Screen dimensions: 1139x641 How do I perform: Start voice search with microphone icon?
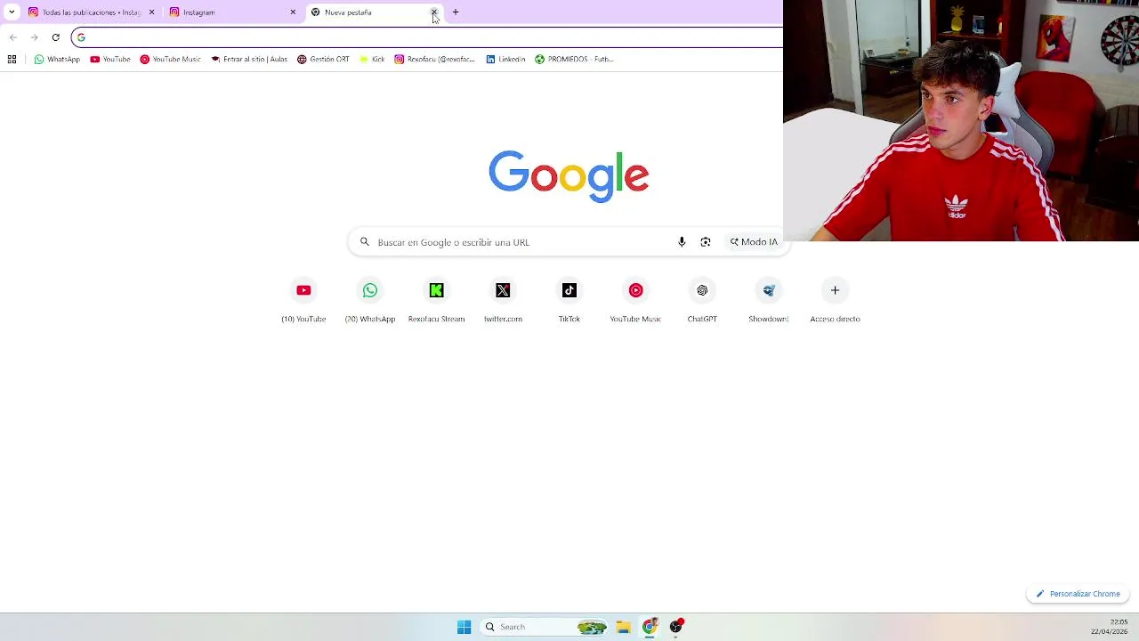682,242
